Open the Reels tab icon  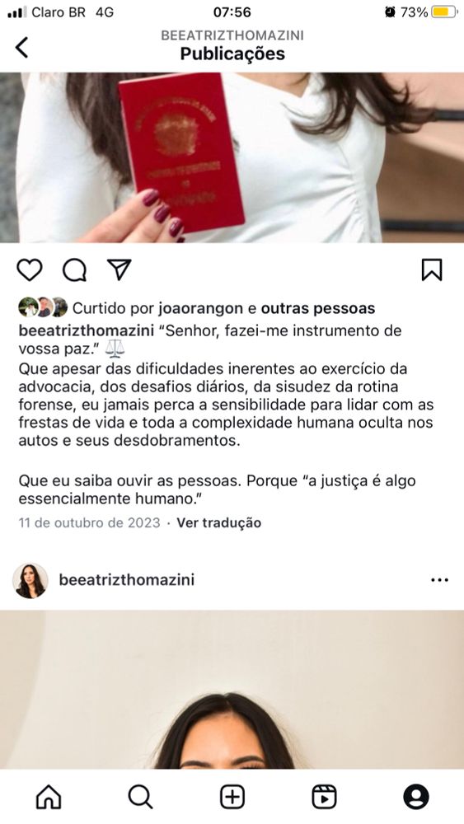324,797
